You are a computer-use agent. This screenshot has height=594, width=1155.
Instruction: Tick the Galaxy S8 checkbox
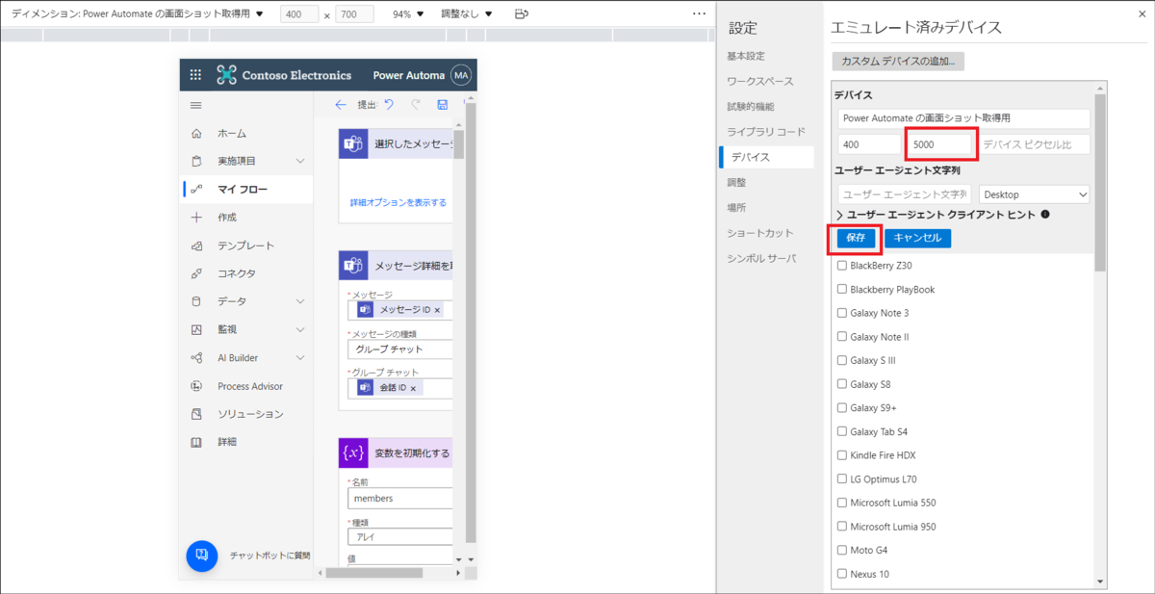pos(842,384)
